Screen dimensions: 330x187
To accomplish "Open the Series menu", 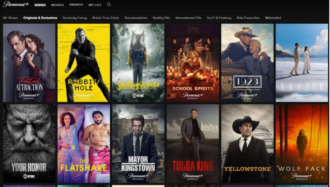I will [x=40, y=5].
